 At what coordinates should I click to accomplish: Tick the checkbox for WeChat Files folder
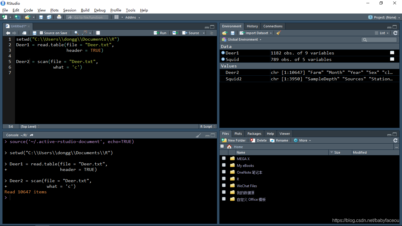(224, 186)
